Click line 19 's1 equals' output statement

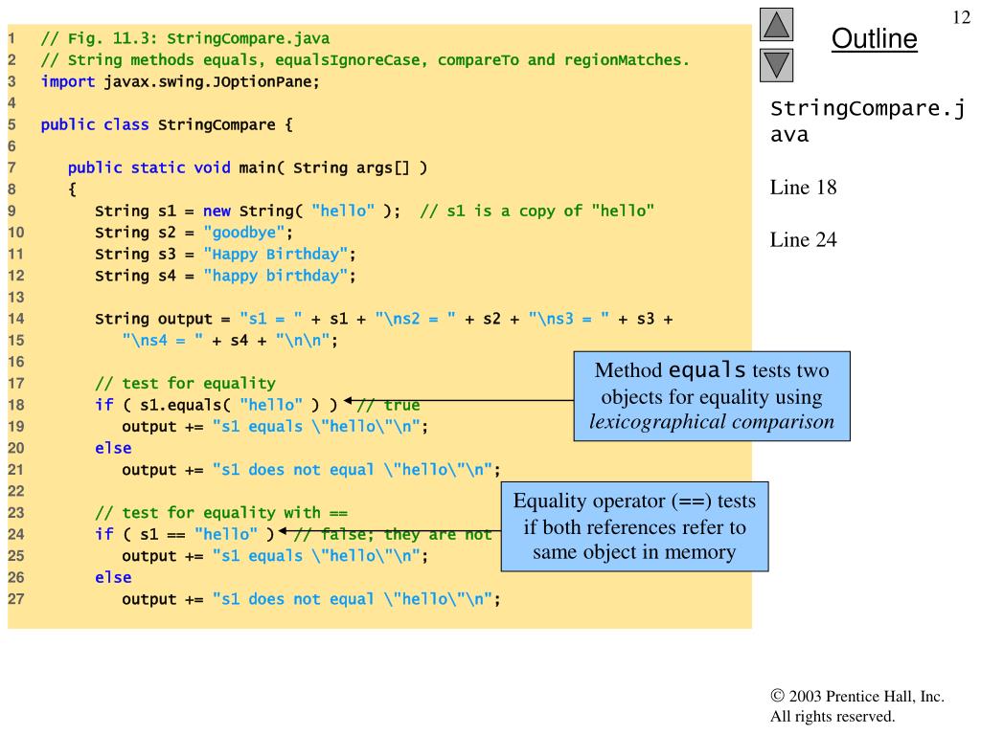tap(275, 427)
